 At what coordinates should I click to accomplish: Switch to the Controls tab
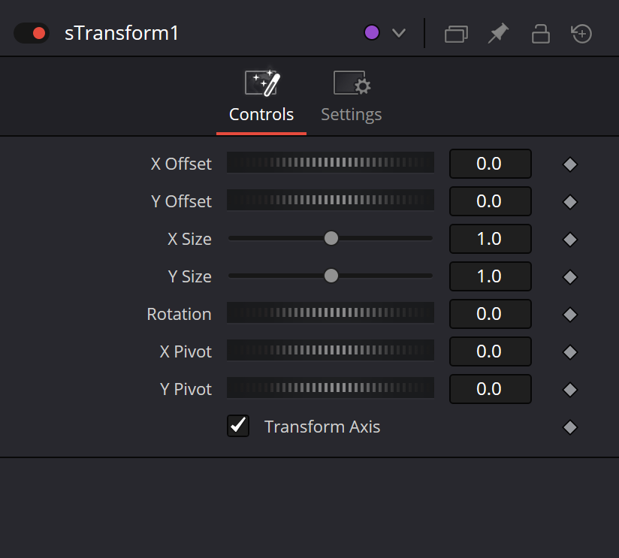(261, 97)
